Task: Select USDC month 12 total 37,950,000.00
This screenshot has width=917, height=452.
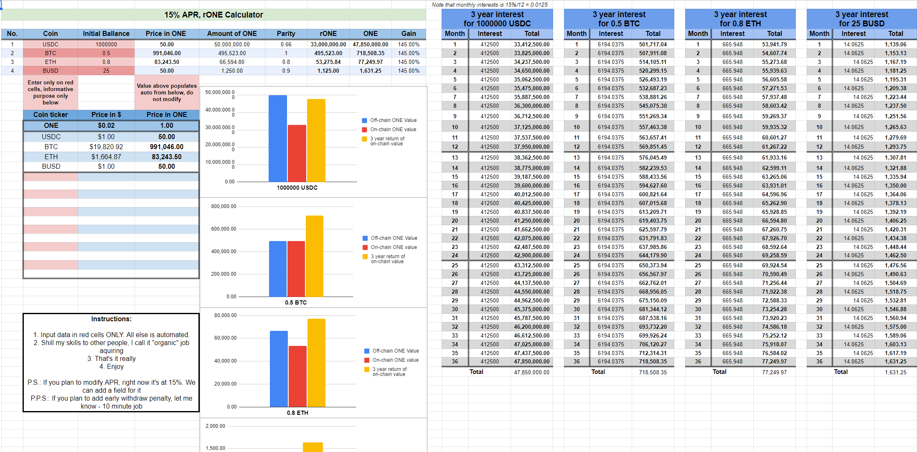Action: pos(531,147)
